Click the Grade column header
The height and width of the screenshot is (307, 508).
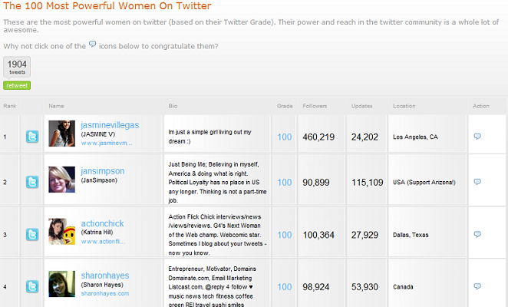(x=285, y=106)
